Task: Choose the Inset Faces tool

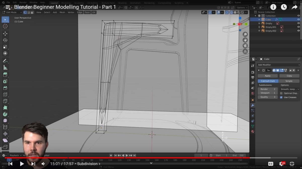Action: [x=5, y=81]
